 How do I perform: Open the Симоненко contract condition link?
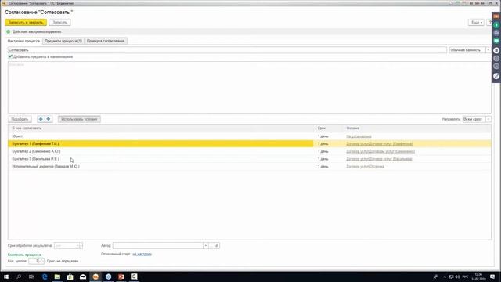click(x=380, y=151)
